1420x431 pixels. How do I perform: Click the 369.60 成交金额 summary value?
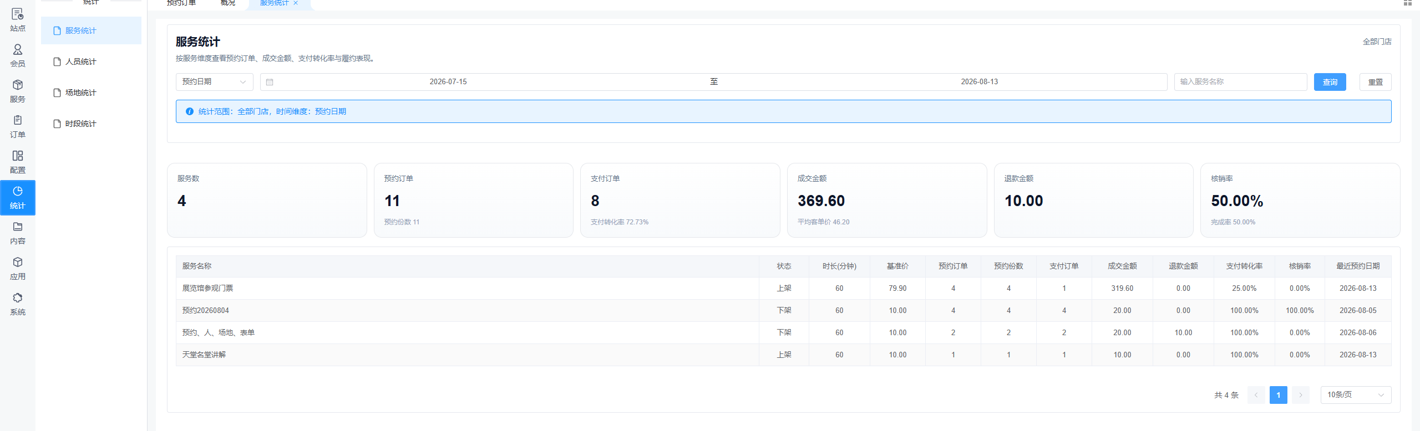click(x=821, y=201)
